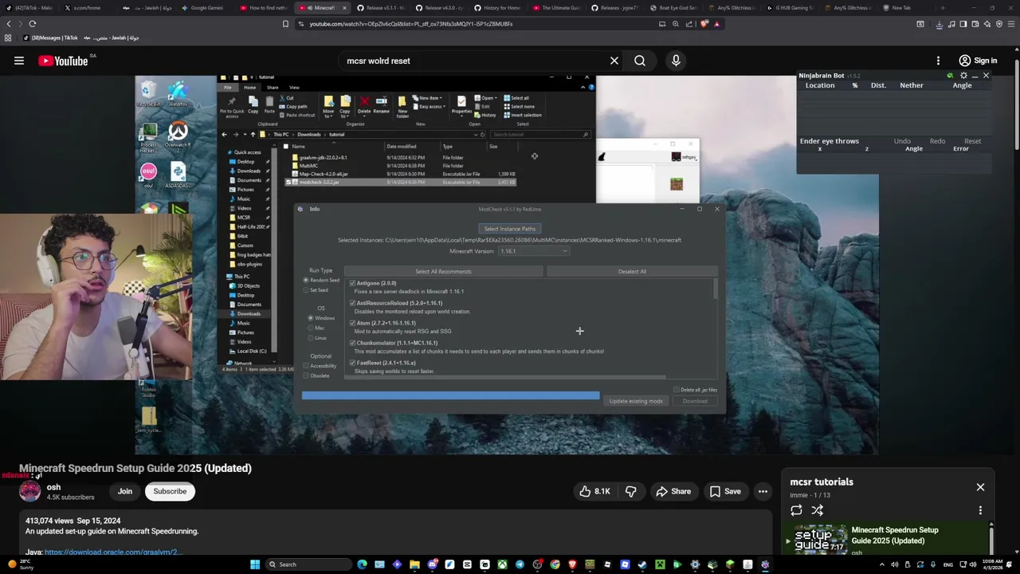
Task: Open Home tab in File Explorer ribbon
Action: coord(249,87)
